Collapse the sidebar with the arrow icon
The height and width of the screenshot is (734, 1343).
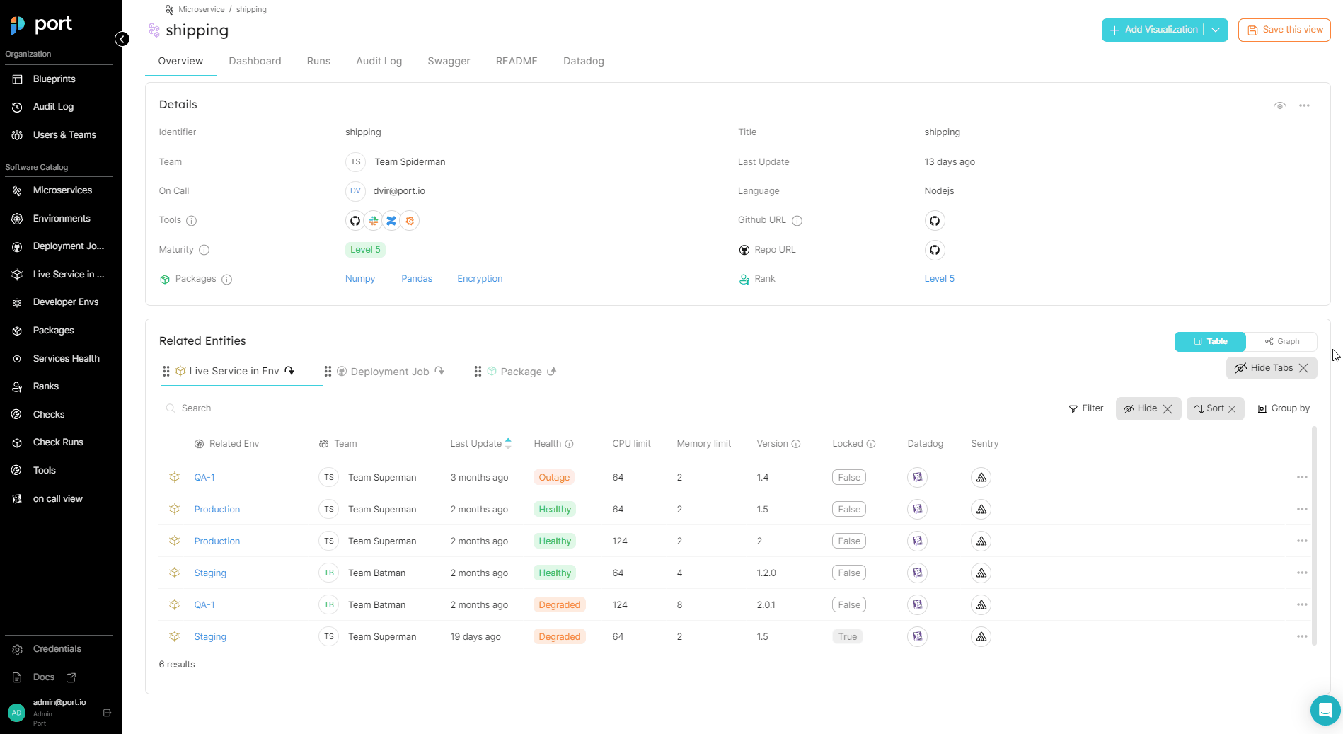[122, 39]
